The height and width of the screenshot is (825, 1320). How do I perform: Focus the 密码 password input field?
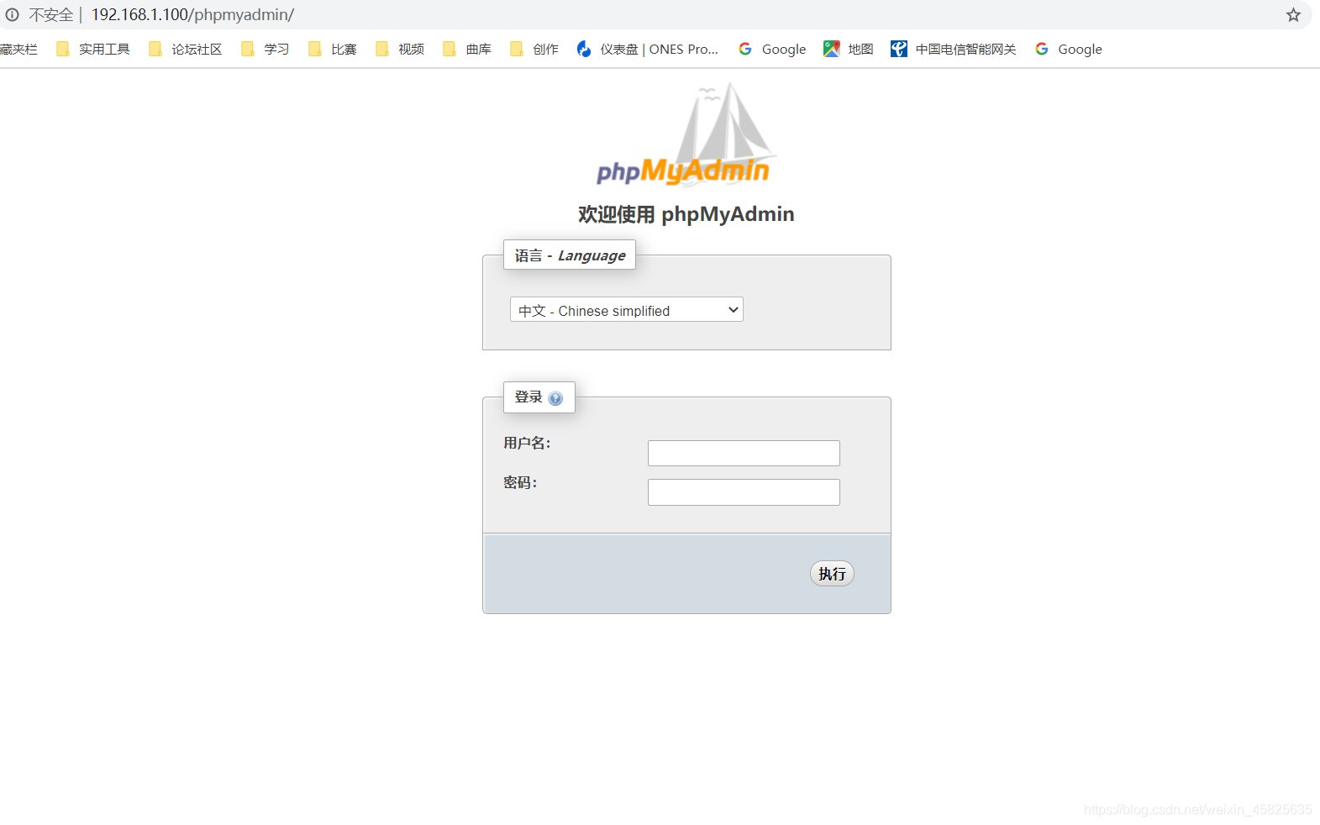[x=744, y=492]
